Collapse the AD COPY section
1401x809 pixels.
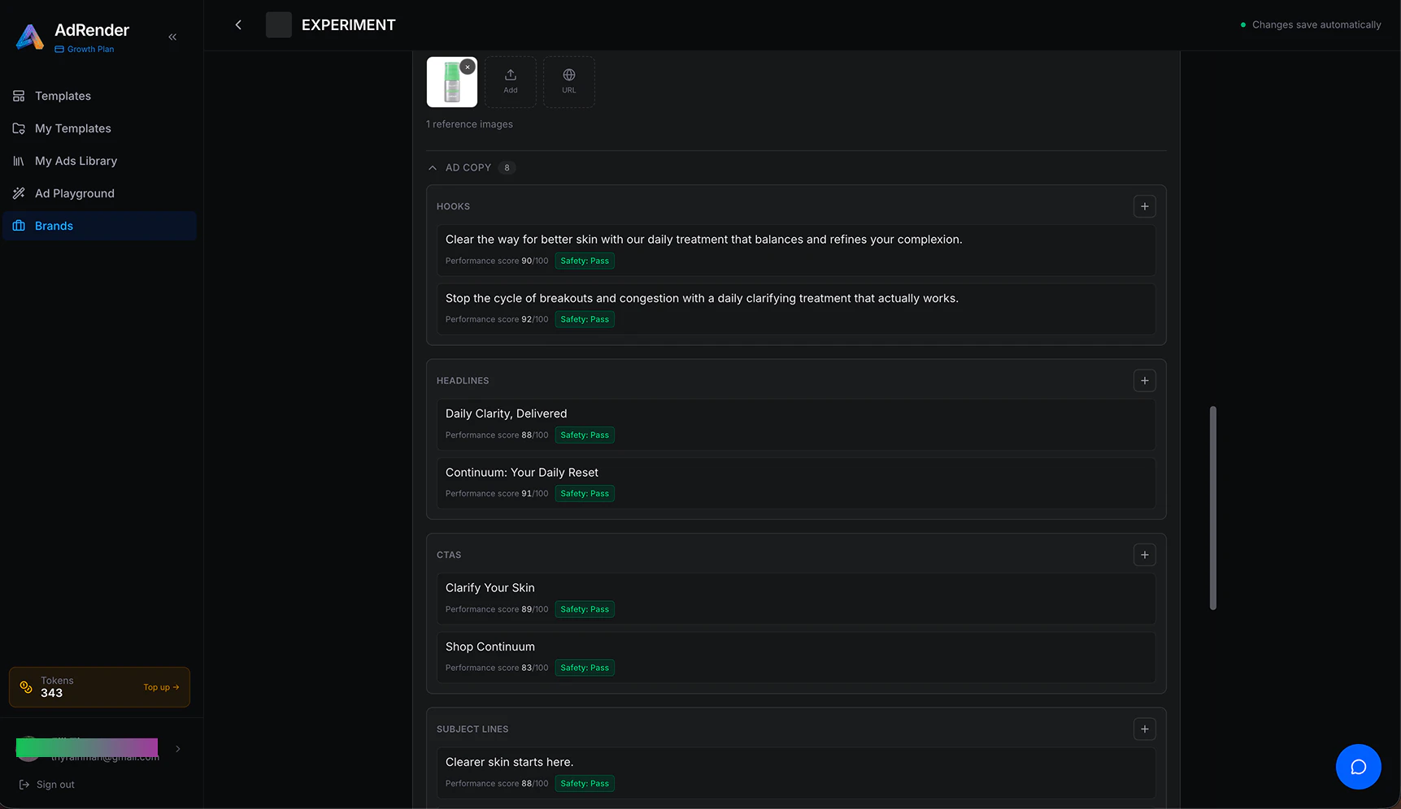coord(433,168)
